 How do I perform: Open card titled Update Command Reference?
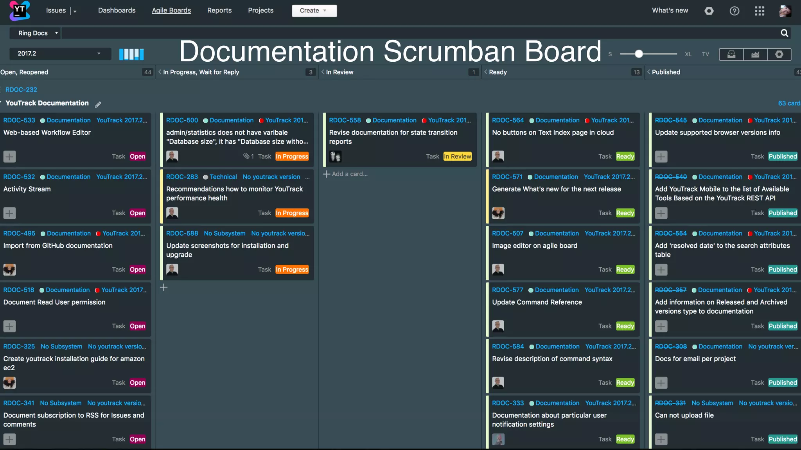(x=537, y=302)
